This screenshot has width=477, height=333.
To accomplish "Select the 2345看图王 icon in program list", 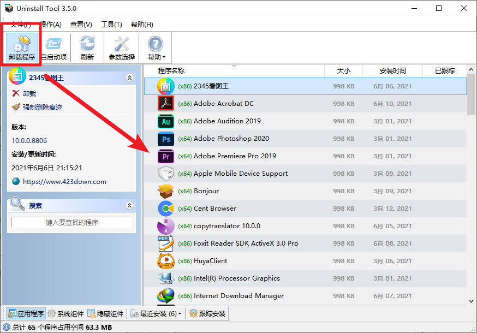I will [x=166, y=86].
